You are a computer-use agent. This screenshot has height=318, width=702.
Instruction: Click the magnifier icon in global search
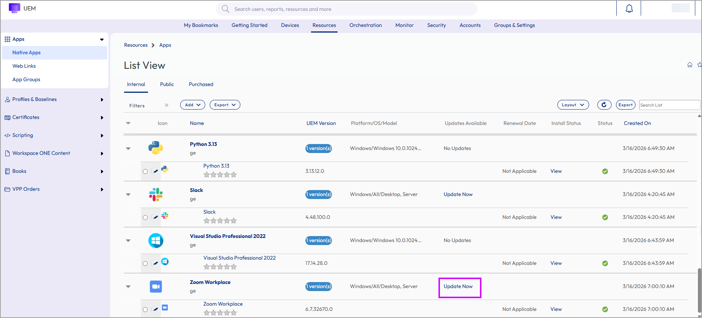pyautogui.click(x=225, y=9)
